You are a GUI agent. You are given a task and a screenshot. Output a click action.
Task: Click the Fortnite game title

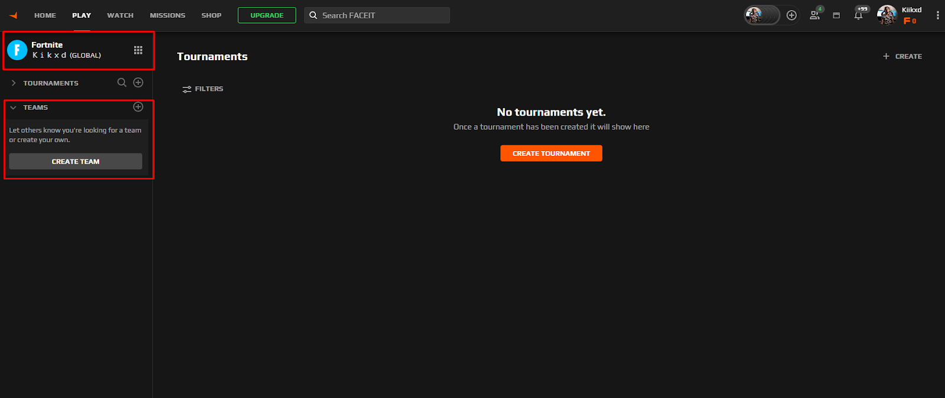[x=47, y=45]
